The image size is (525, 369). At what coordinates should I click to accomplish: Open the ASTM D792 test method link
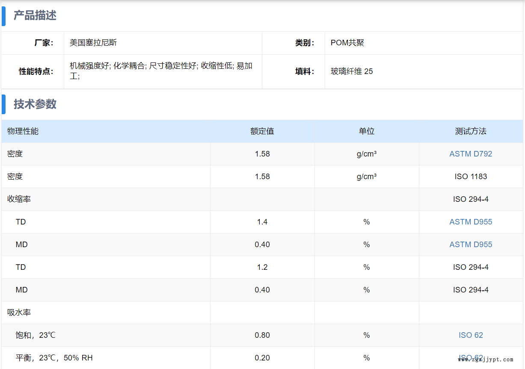pyautogui.click(x=471, y=154)
